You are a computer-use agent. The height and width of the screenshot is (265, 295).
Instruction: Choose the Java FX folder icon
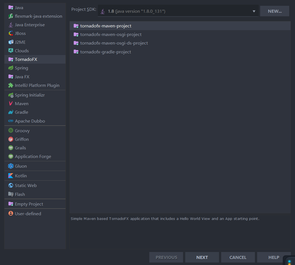click(11, 77)
